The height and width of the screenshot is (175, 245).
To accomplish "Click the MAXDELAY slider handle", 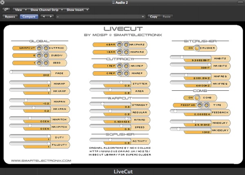I will pyautogui.click(x=178, y=129).
